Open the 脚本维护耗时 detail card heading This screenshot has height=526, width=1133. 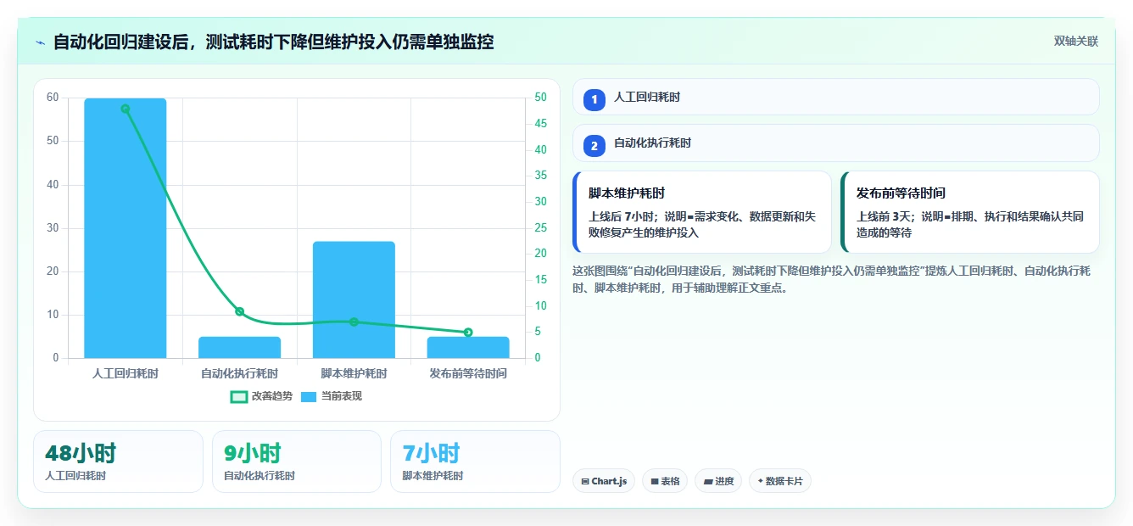point(627,193)
